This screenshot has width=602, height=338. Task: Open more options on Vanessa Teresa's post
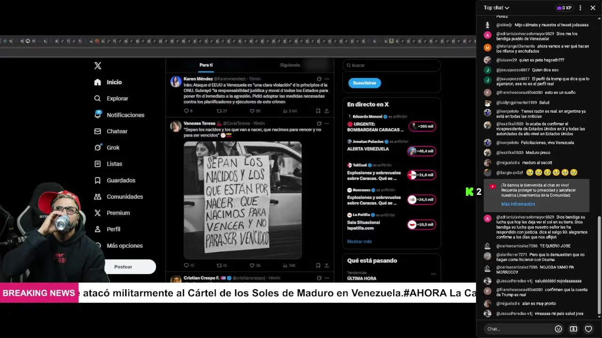tap(327, 123)
